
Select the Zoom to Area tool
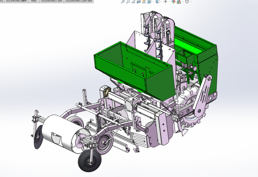point(128,1)
